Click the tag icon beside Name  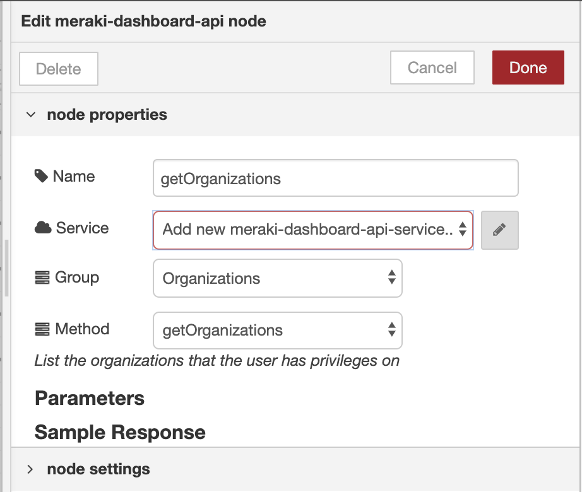pos(41,176)
